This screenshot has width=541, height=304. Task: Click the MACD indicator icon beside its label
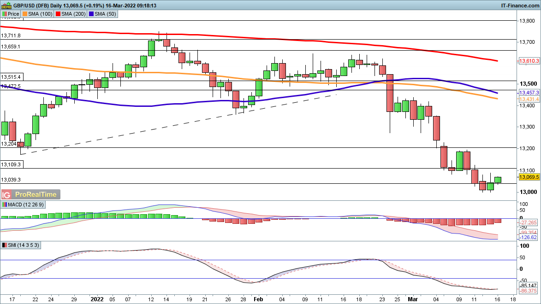click(x=5, y=205)
